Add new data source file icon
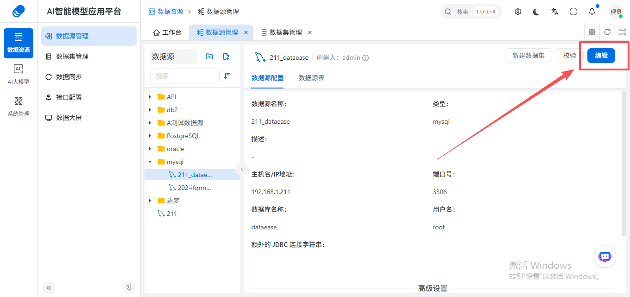 point(226,57)
